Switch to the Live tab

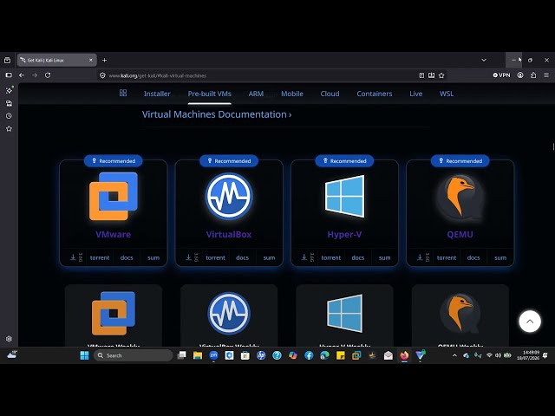coord(416,94)
